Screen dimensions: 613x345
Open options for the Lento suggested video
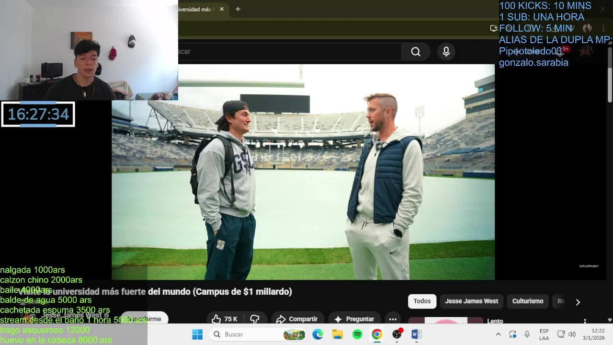(585, 321)
